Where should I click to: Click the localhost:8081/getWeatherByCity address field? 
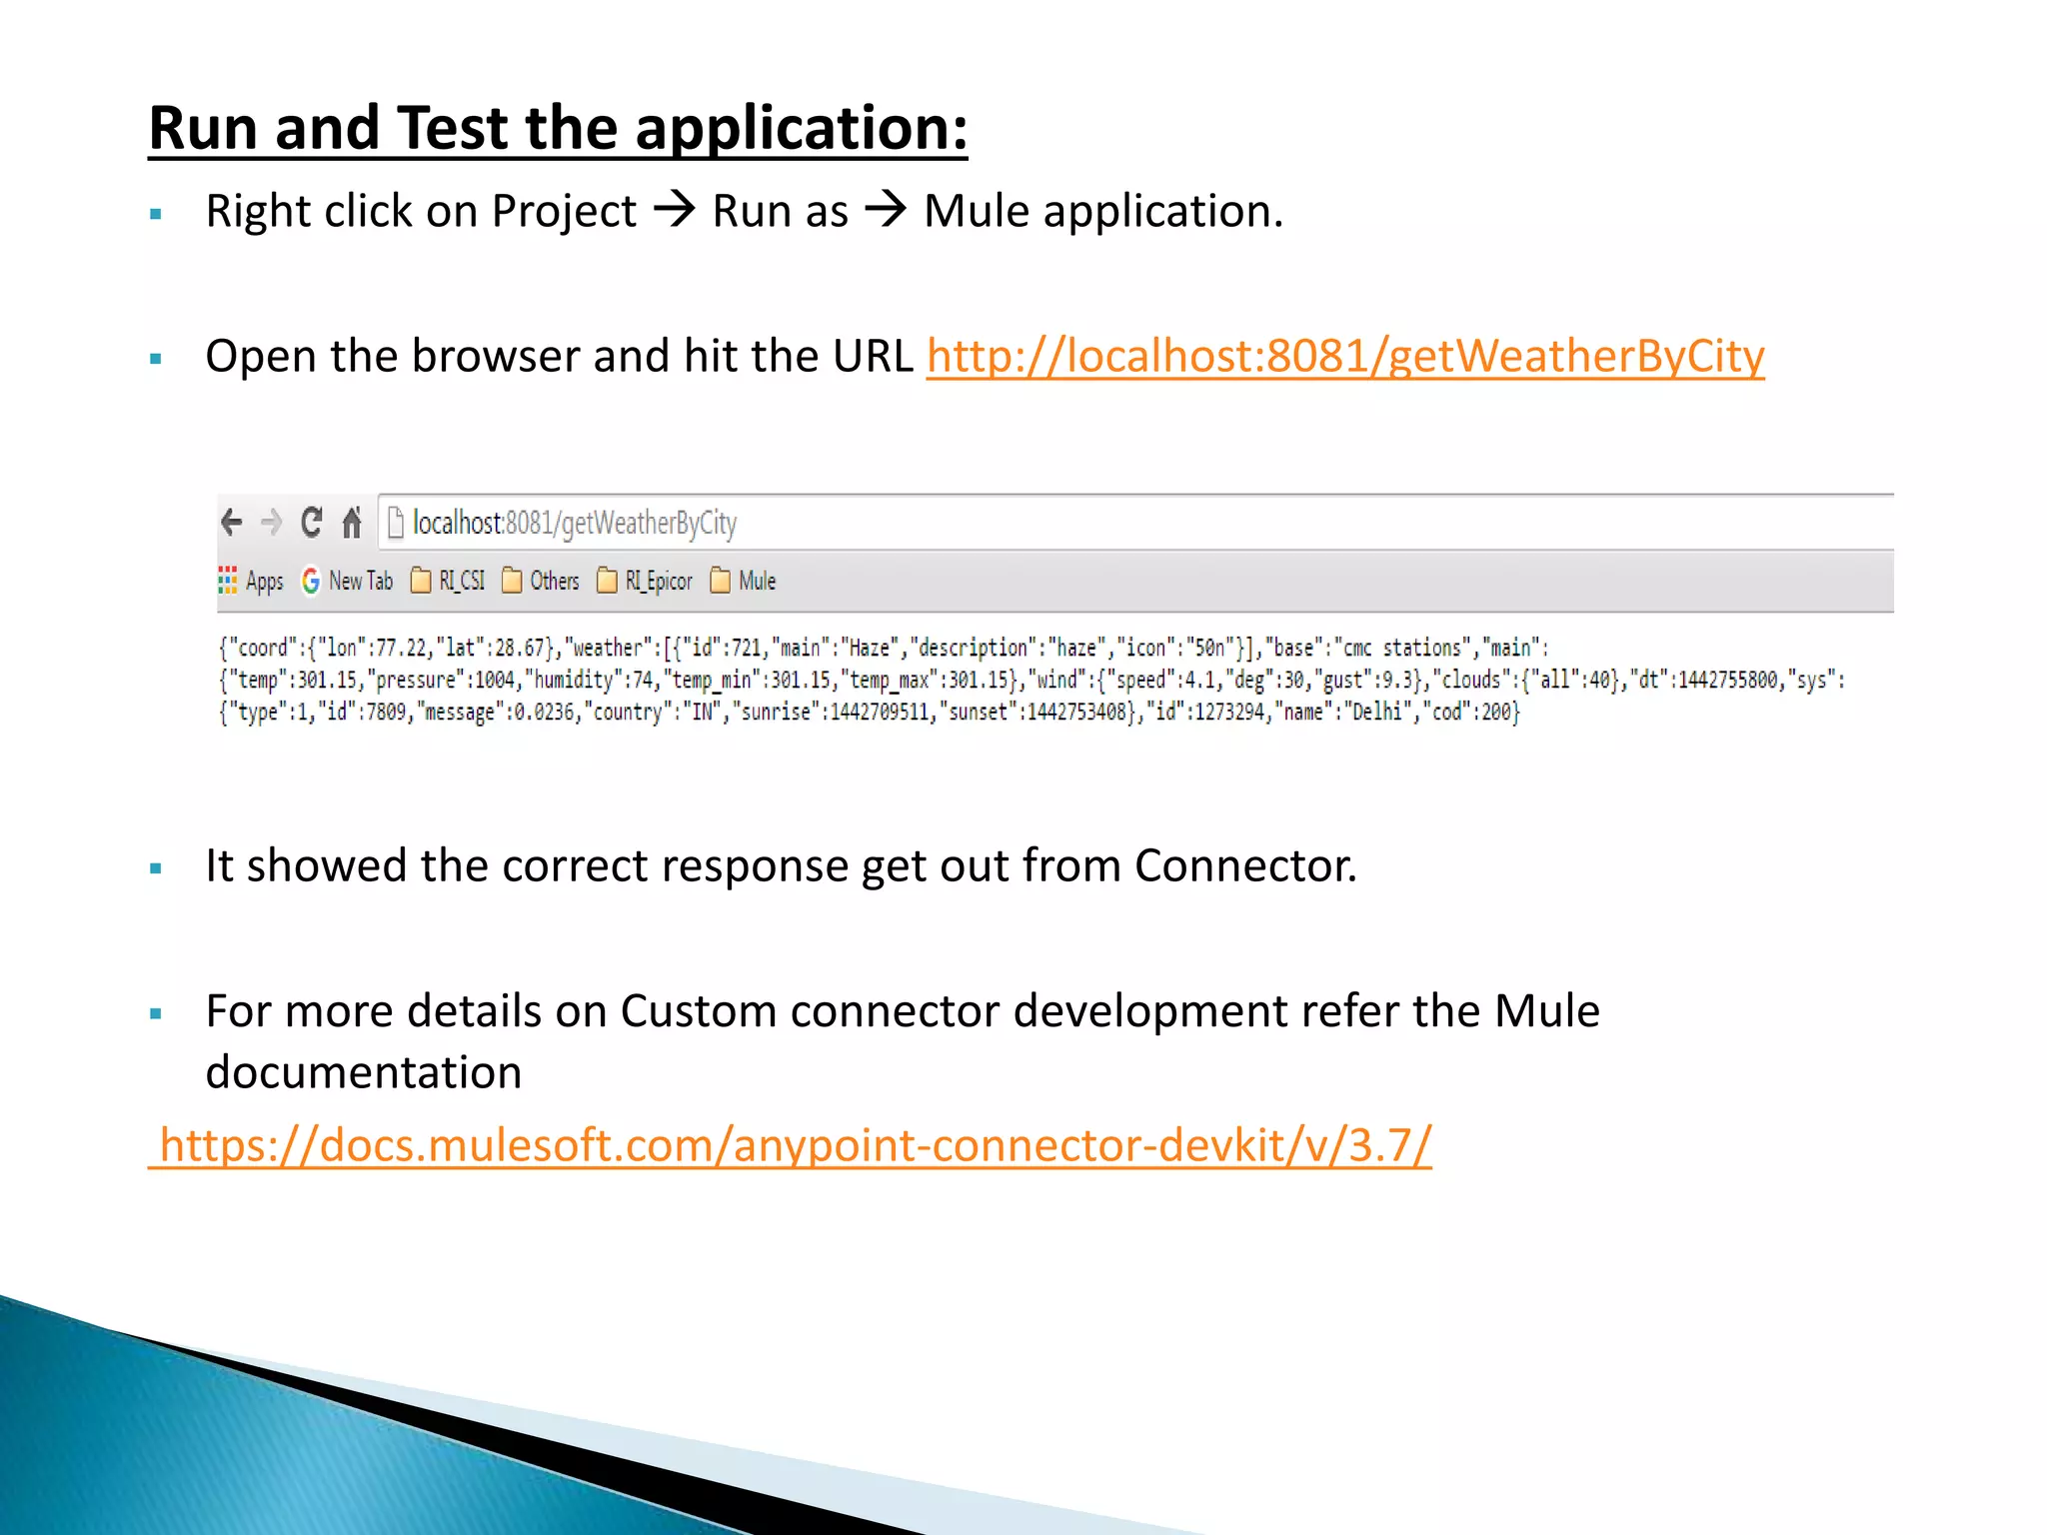tap(1135, 522)
